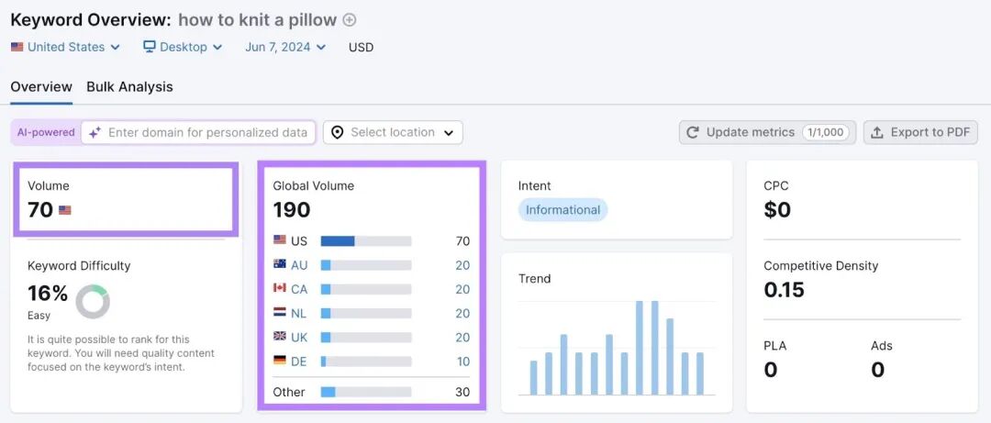Open the Desktop device dropdown
991x423 pixels.
pyautogui.click(x=183, y=47)
